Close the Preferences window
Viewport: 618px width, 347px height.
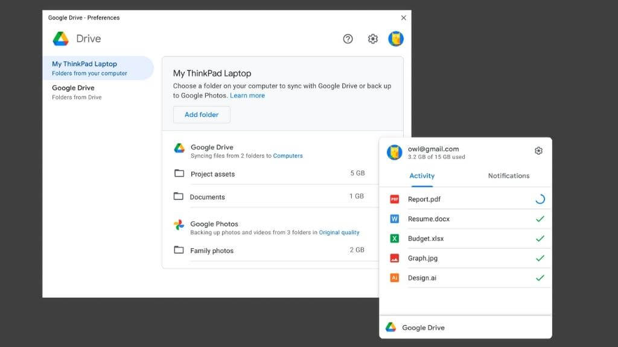coord(403,17)
